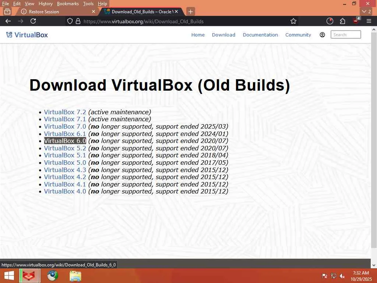Image resolution: width=377 pixels, height=283 pixels.
Task: Open the VirtualBox 5.1 link
Action: (x=65, y=155)
